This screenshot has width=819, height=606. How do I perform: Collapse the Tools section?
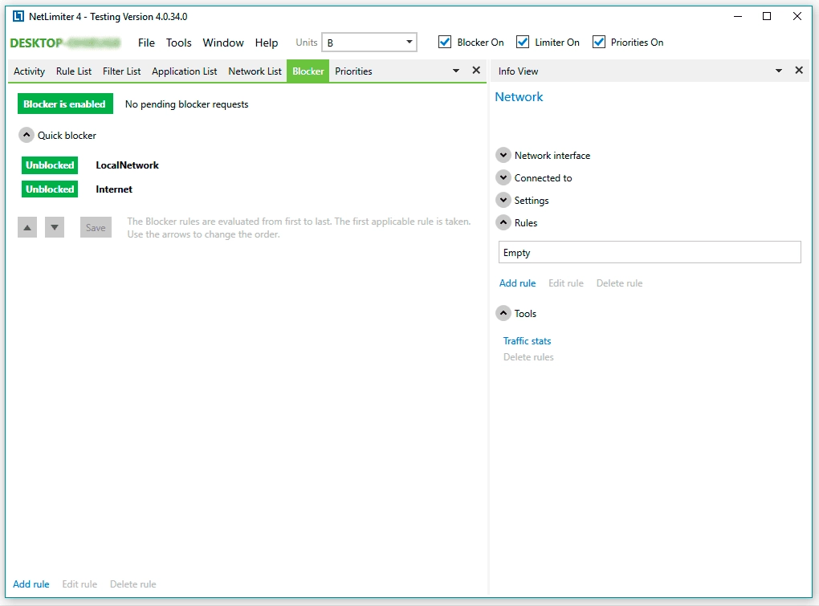point(503,313)
